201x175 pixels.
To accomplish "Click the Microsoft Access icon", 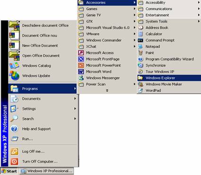I will click(81, 53).
